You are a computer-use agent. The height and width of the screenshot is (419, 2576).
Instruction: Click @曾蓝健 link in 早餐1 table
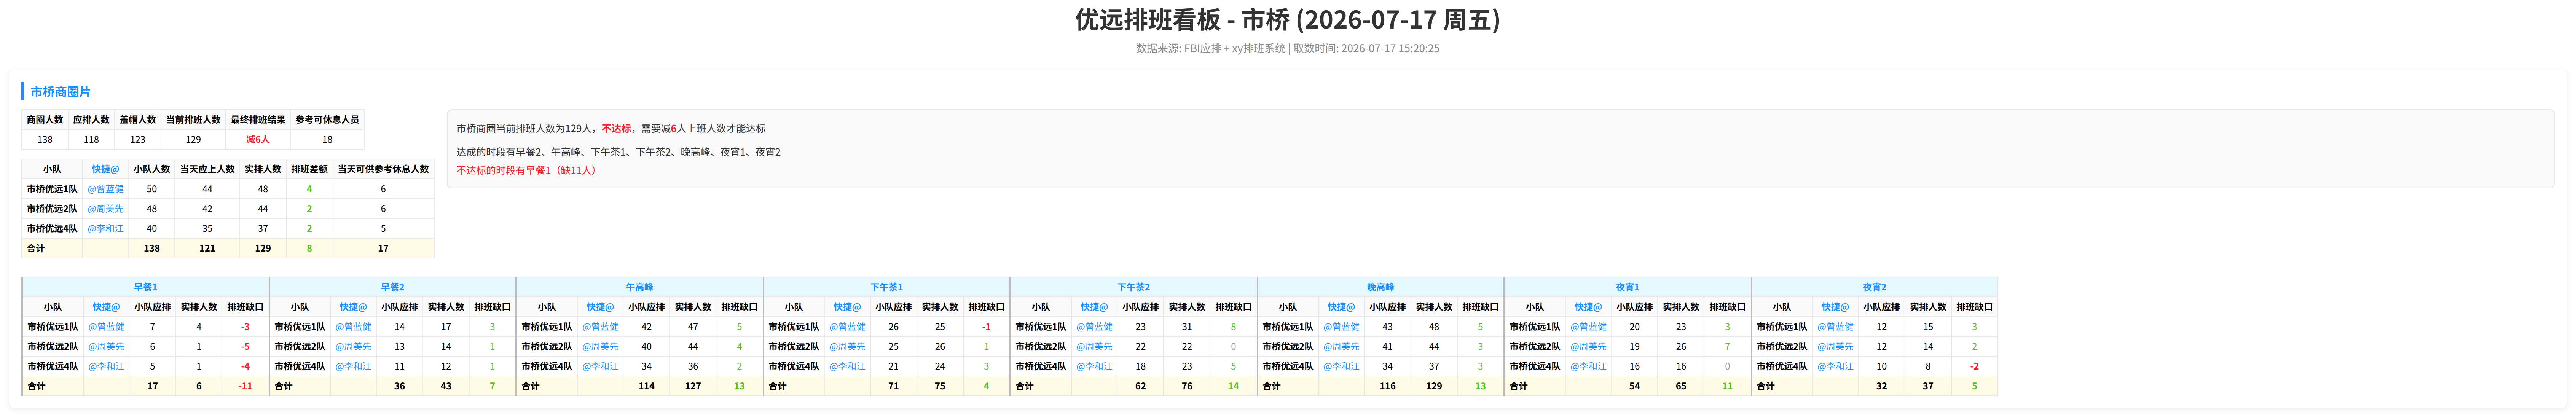point(106,327)
